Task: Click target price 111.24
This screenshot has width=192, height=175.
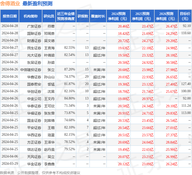Action: coord(186,105)
